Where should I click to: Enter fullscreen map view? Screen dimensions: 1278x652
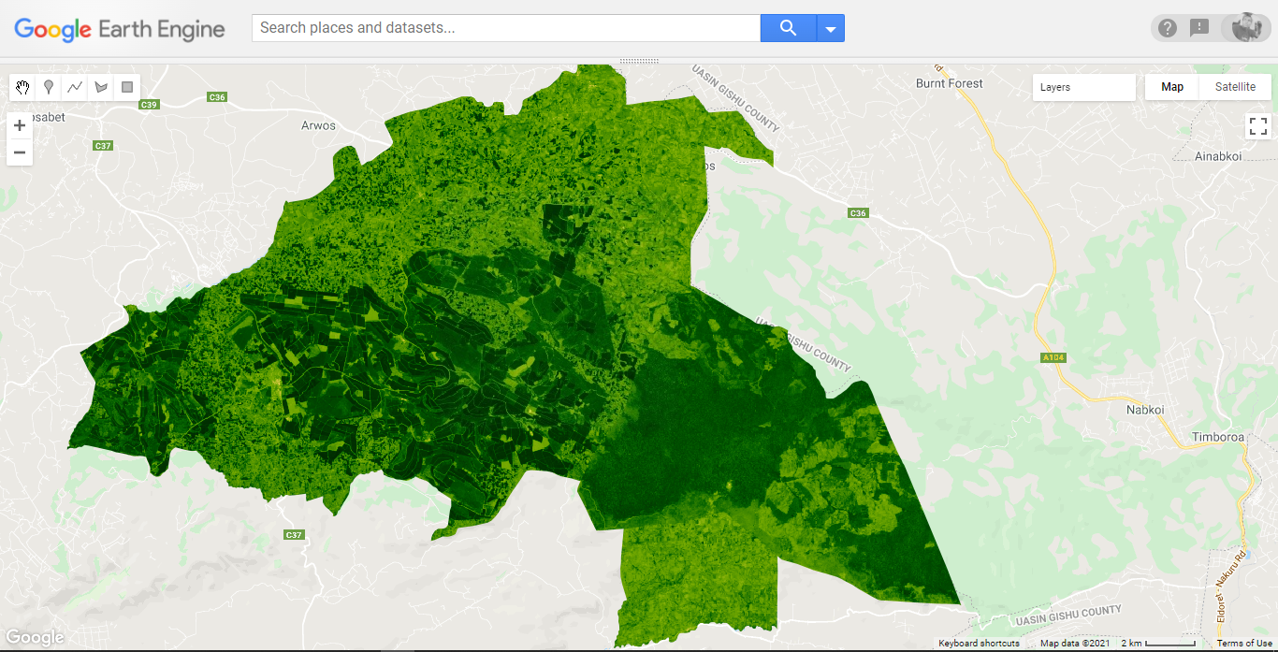[1258, 125]
